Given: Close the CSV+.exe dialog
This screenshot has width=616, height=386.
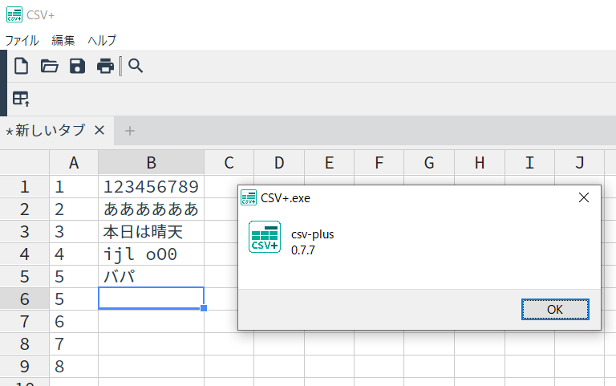Looking at the screenshot, I should [x=584, y=197].
